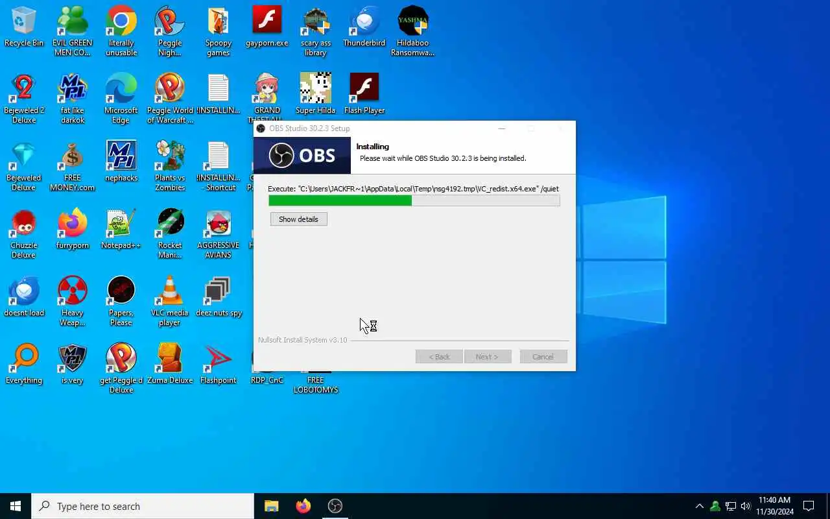Focus the 'Type here to search' box

coord(143,506)
